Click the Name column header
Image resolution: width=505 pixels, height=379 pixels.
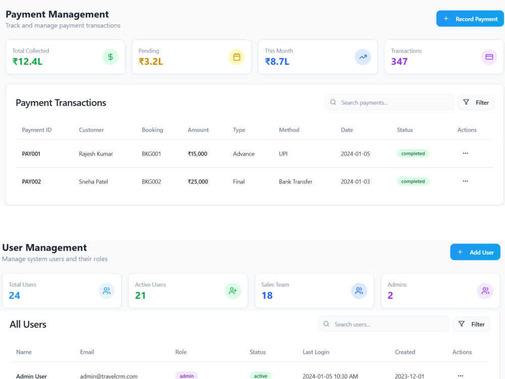click(x=24, y=352)
